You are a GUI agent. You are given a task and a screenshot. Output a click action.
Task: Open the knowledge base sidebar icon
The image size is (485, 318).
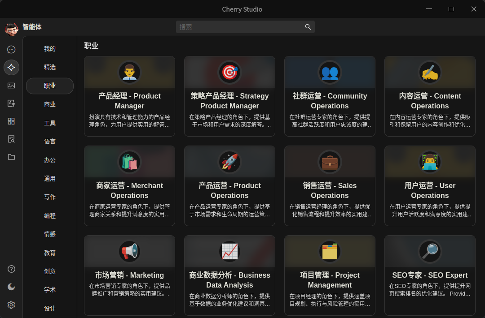pos(11,139)
